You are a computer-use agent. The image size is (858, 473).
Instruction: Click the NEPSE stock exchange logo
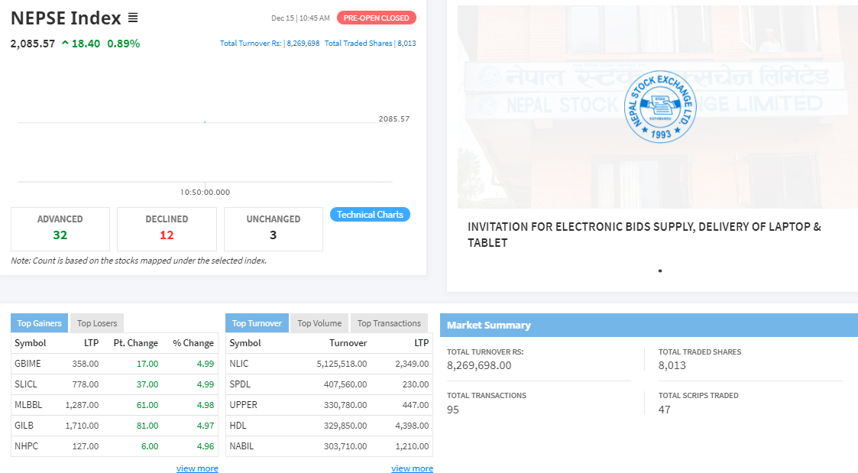[660, 107]
